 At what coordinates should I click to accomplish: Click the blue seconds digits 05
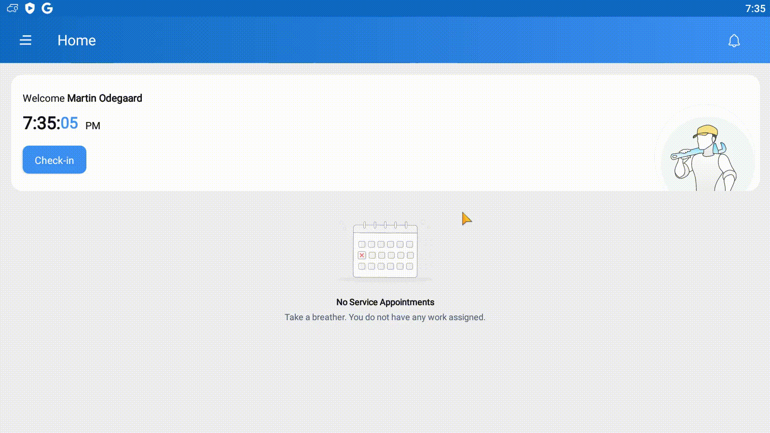[x=69, y=123]
